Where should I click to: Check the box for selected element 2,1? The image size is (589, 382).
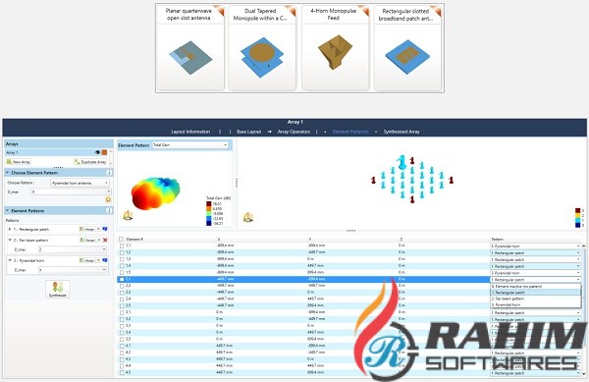pyautogui.click(x=122, y=280)
